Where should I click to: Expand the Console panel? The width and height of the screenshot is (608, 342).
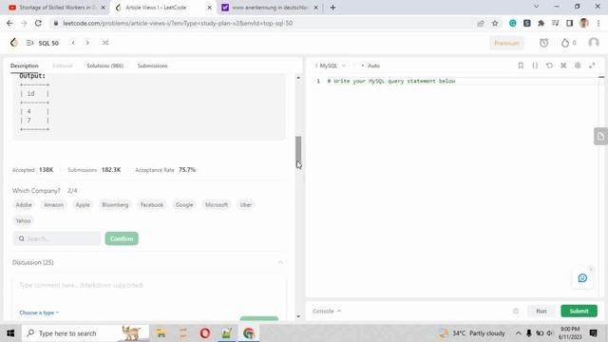click(327, 311)
